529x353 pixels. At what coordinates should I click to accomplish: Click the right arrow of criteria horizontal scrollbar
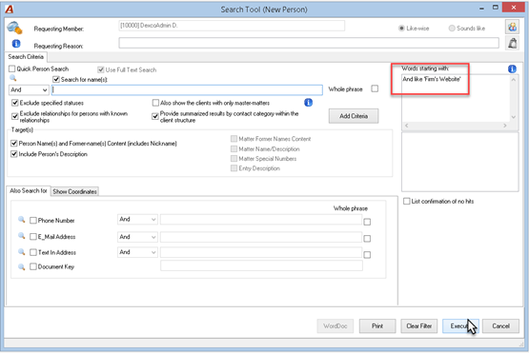coord(505,126)
